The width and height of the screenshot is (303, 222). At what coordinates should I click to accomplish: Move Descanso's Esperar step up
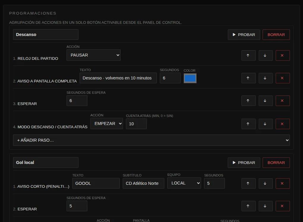pyautogui.click(x=249, y=101)
